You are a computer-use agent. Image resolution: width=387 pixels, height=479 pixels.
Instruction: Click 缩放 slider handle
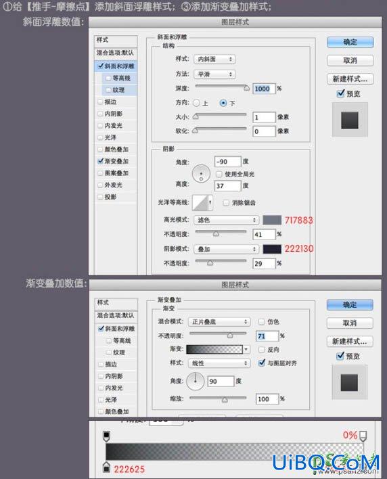225,400
